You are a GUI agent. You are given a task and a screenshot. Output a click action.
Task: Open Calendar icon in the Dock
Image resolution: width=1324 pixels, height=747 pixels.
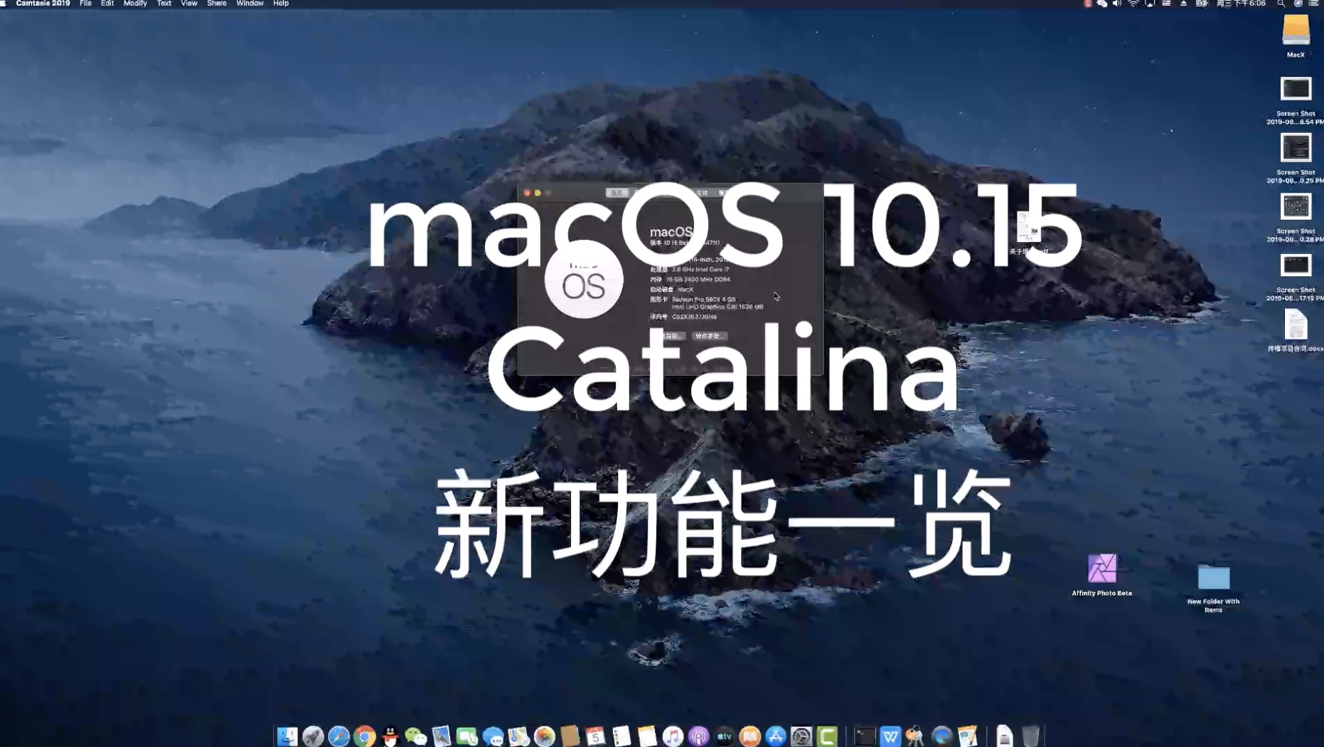point(596,736)
